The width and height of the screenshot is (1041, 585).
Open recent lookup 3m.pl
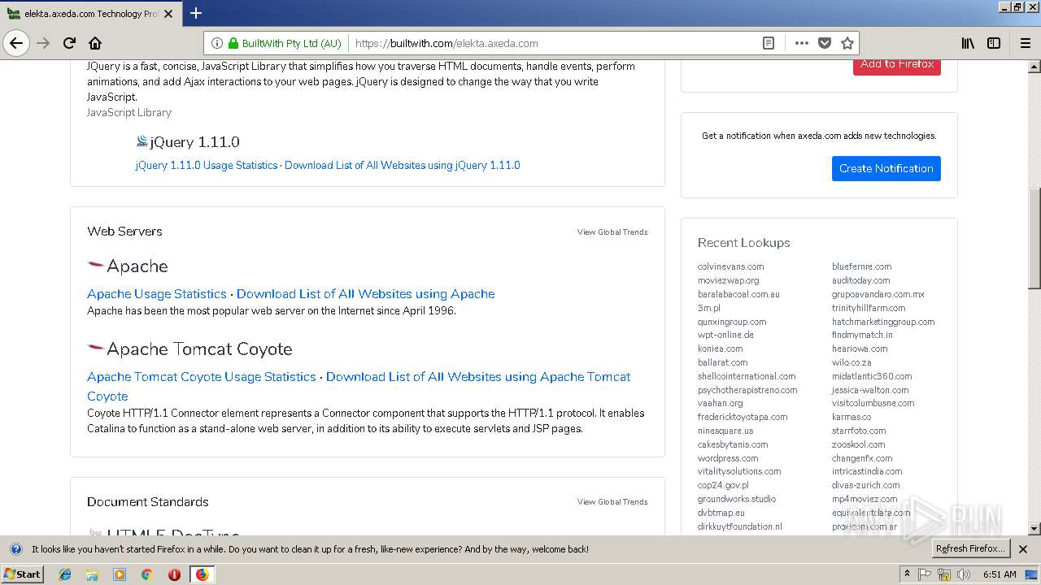point(708,308)
